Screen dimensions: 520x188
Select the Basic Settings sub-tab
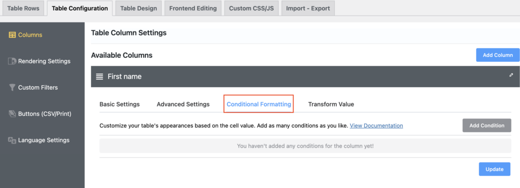(x=120, y=104)
